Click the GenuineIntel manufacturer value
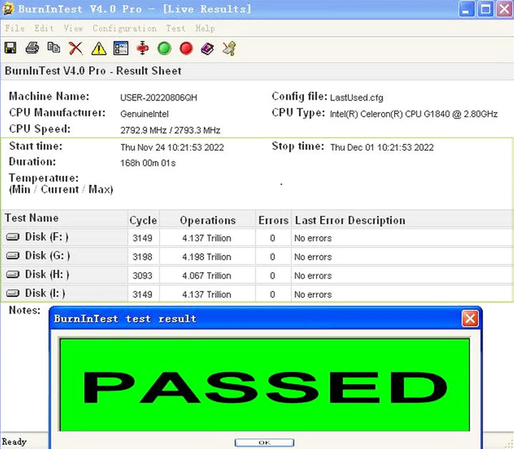This screenshot has height=449, width=514. pyautogui.click(x=144, y=114)
